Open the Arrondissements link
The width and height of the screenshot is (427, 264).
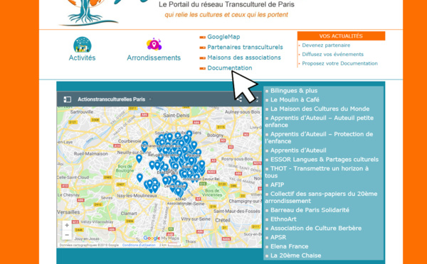pos(154,58)
